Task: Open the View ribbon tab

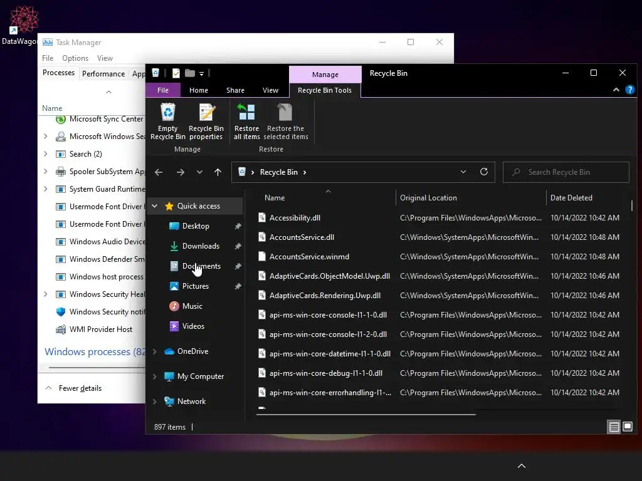Action: click(270, 90)
